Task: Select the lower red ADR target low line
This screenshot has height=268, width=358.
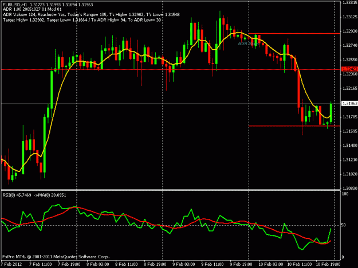Action: [x=294, y=126]
